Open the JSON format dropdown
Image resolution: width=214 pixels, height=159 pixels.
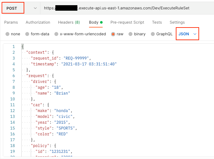coord(187,34)
